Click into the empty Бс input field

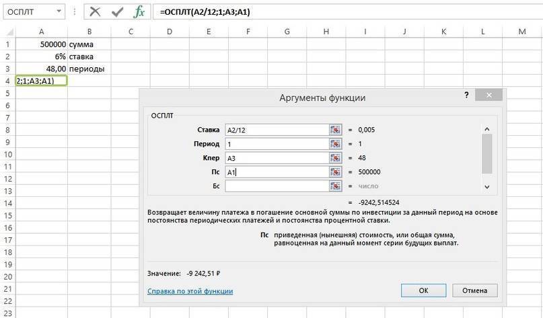276,186
